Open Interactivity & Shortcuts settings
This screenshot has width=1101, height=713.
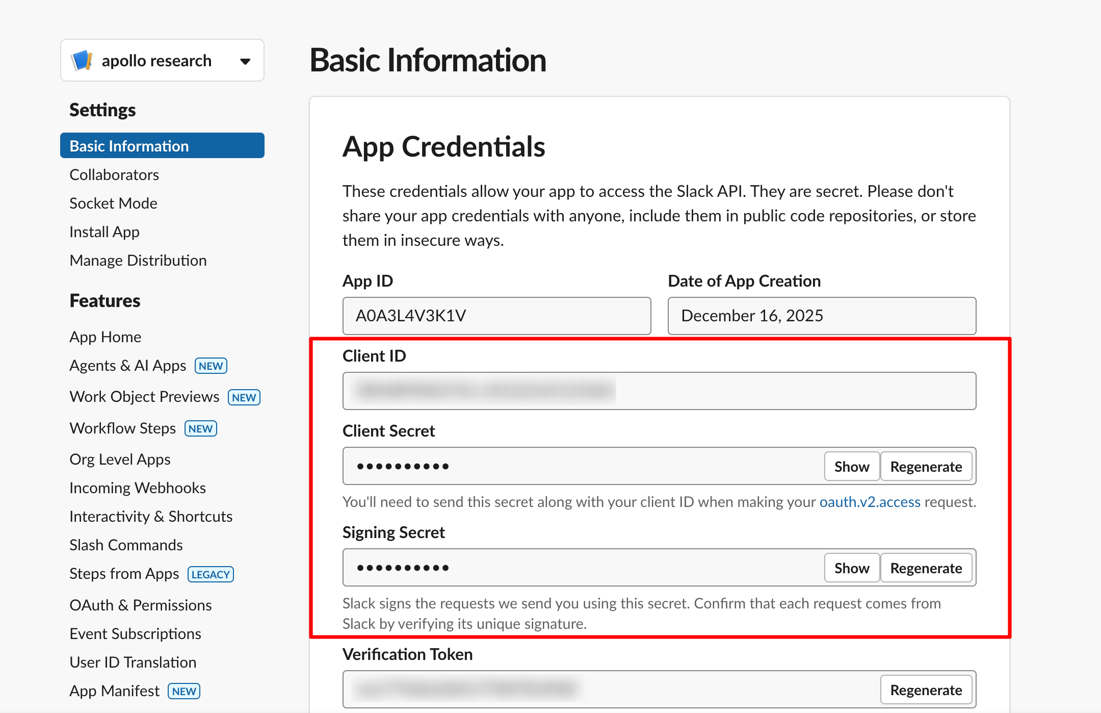pyautogui.click(x=150, y=516)
